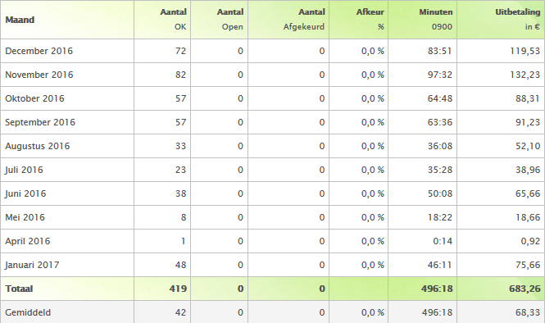Click the Gemiddeld row label
This screenshot has height=323, width=545.
click(x=28, y=312)
